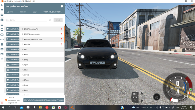Delete the 'PRIORA седан дрифт' configuration
Viewport: 195px width, 110px height.
(x=61, y=34)
